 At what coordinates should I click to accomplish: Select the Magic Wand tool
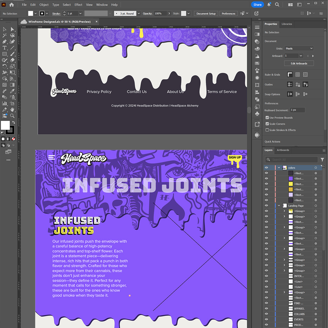(x=4, y=36)
